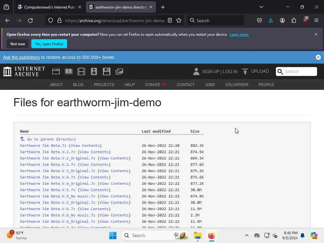The width and height of the screenshot is (324, 243).
Task: Open Internet Archive software floppy icon
Action: coord(107,72)
